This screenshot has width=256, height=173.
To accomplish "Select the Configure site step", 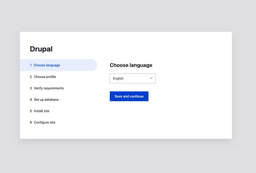I will click(x=45, y=122).
